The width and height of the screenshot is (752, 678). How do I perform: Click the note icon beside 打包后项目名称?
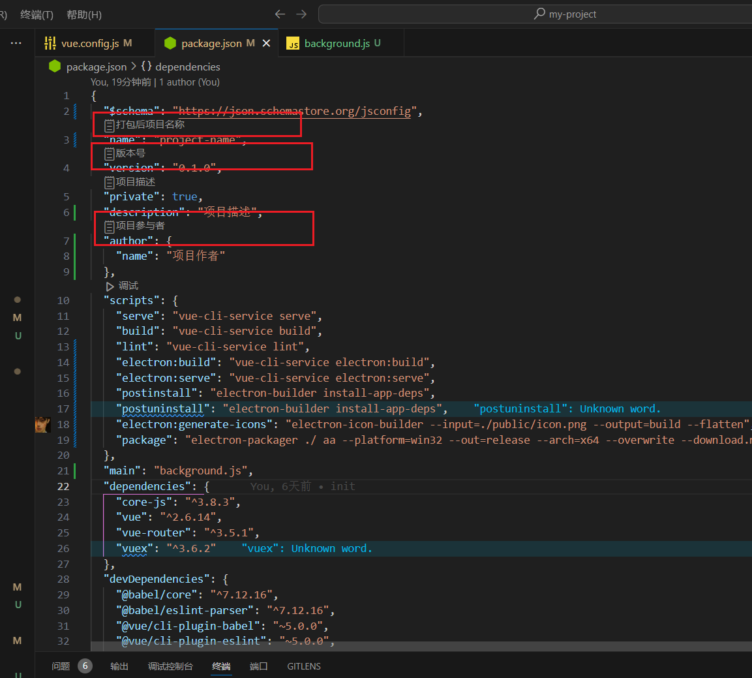tap(110, 125)
